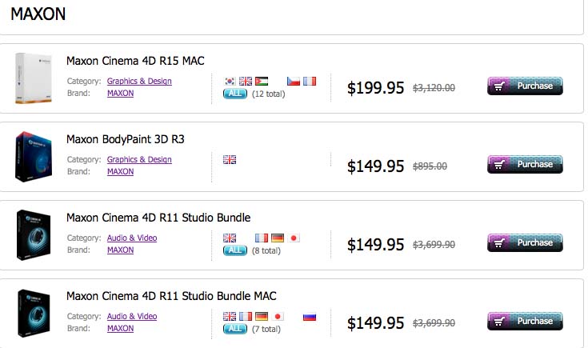Purchase Maxon Cinema 4D R11 Studio Bundle
588x348 pixels.
click(x=525, y=242)
